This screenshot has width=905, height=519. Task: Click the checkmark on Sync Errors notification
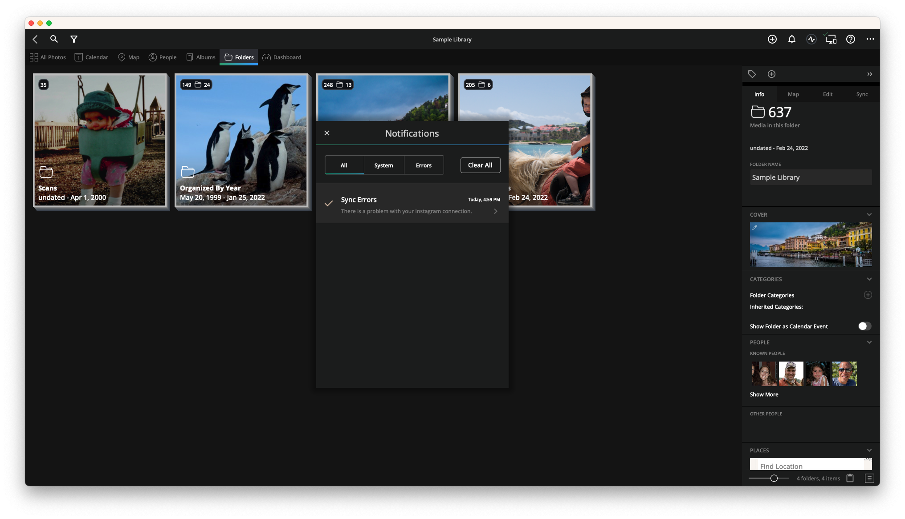pos(329,204)
